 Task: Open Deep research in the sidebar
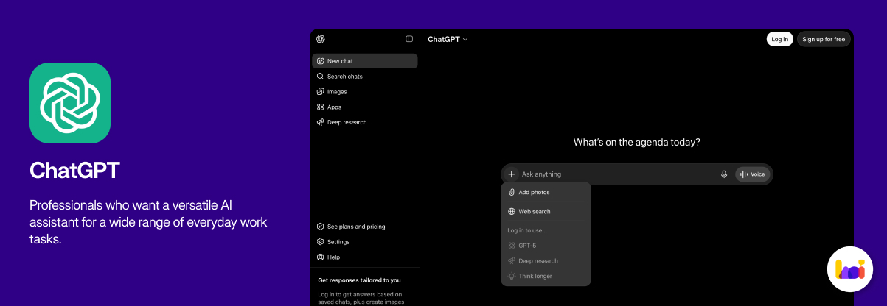(x=365, y=122)
